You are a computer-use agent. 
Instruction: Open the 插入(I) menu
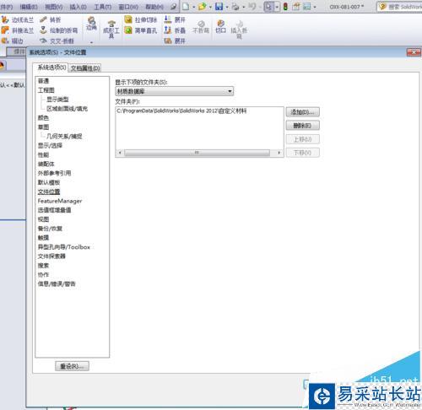[x=78, y=7]
